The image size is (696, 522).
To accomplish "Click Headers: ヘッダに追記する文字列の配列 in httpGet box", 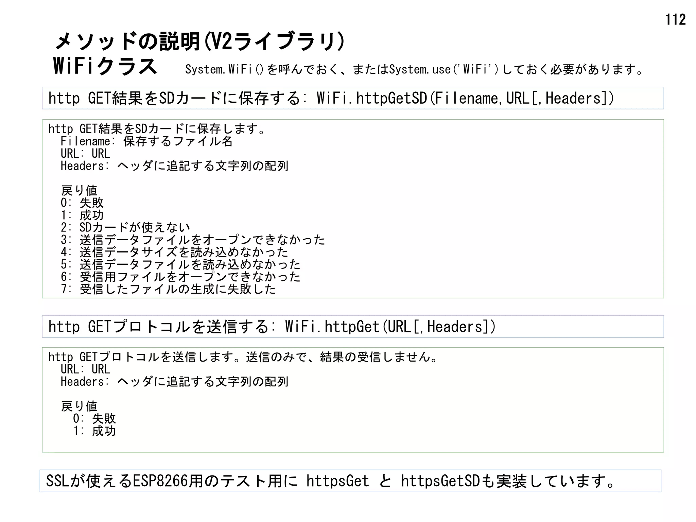I will (174, 382).
